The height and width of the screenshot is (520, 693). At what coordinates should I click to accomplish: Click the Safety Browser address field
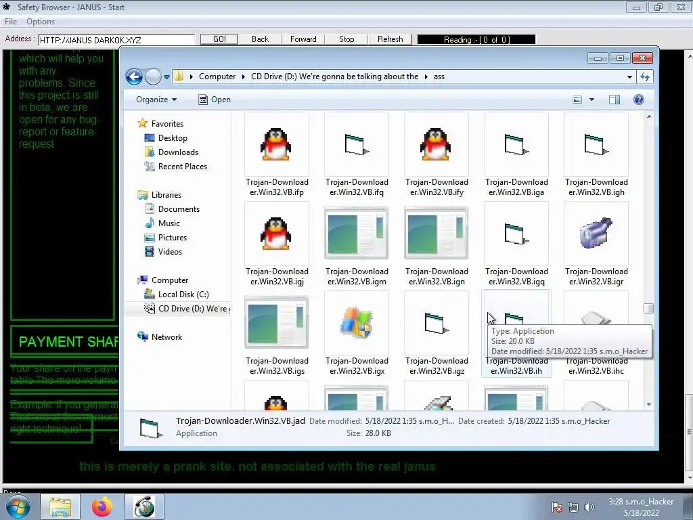[116, 40]
